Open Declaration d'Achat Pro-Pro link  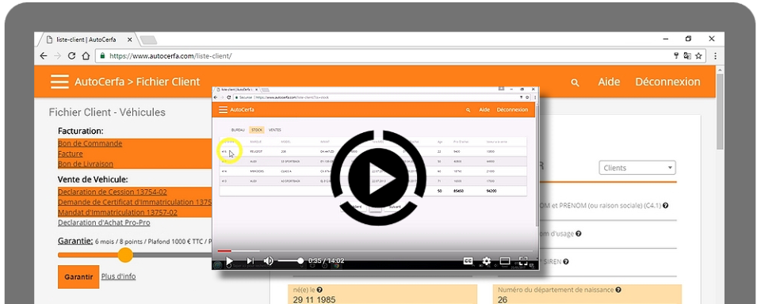pyautogui.click(x=104, y=222)
